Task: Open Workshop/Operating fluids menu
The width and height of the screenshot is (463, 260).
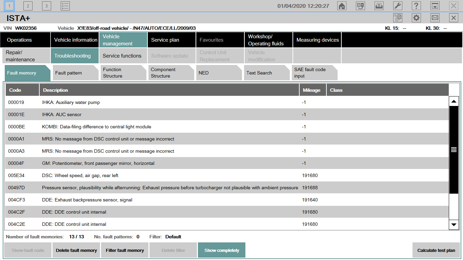Action: point(268,40)
